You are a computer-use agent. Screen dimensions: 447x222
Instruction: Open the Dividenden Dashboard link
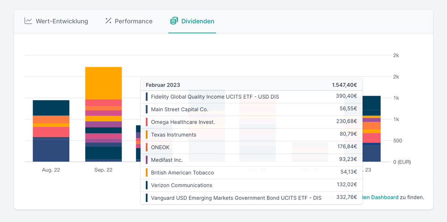tap(379, 197)
